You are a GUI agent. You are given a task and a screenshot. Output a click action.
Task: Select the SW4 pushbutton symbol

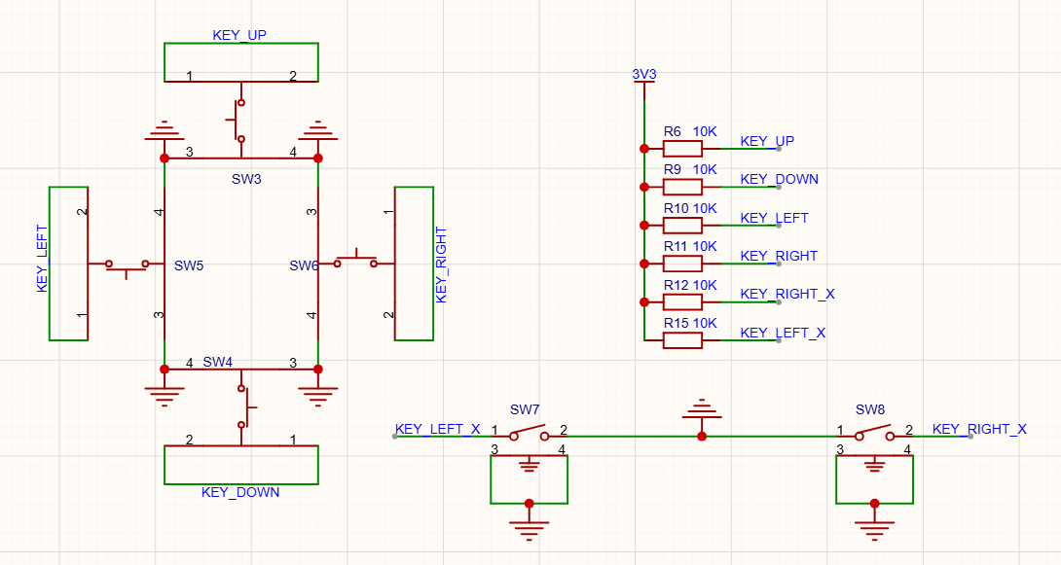pyautogui.click(x=245, y=406)
